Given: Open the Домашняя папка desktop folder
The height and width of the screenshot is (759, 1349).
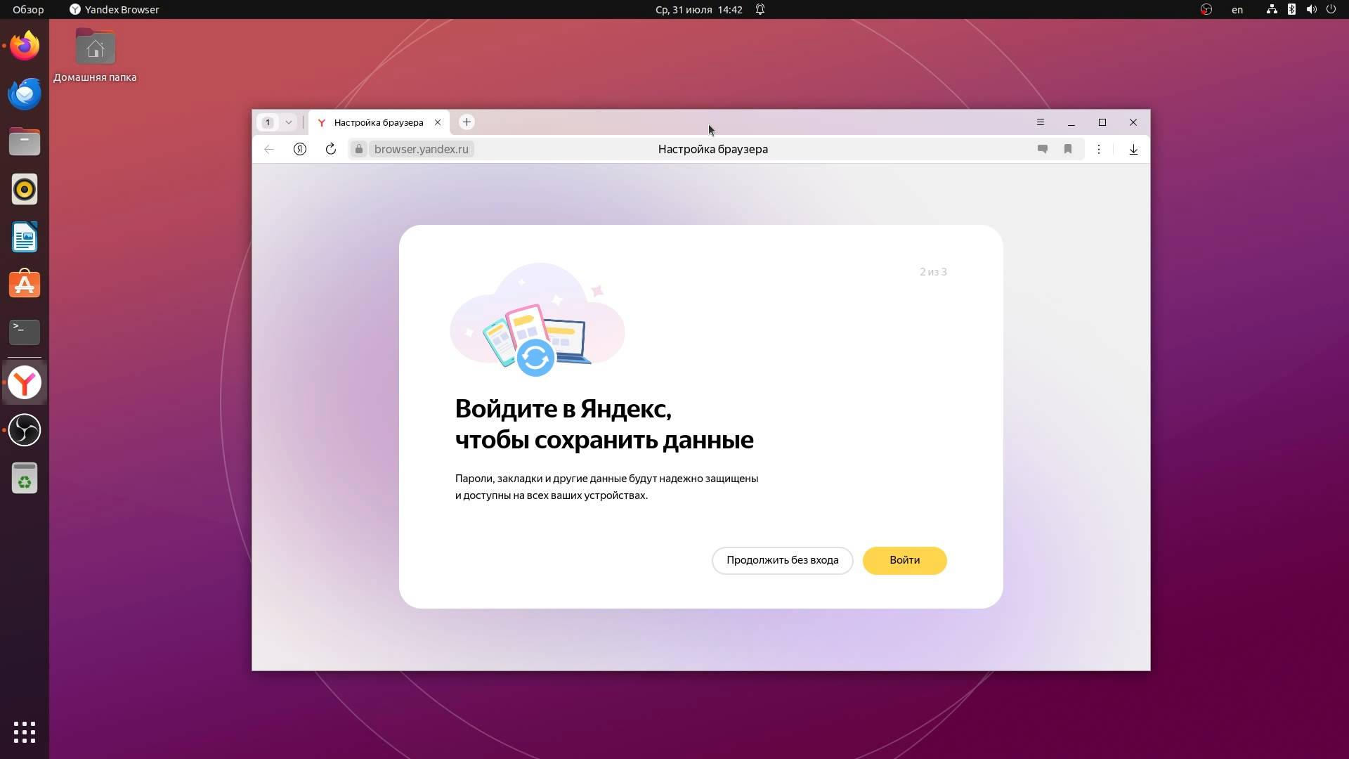Looking at the screenshot, I should coord(95,56).
